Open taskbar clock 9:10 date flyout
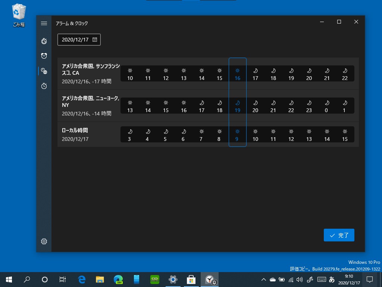The width and height of the screenshot is (382, 287). coord(349,280)
